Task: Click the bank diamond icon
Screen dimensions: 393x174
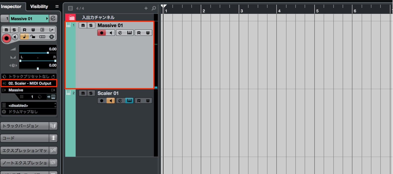Action: (40, 97)
